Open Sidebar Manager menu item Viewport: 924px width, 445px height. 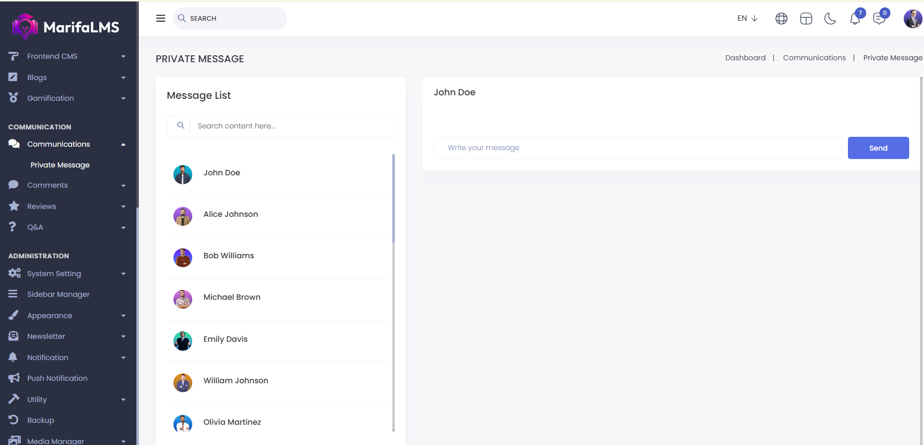[58, 294]
